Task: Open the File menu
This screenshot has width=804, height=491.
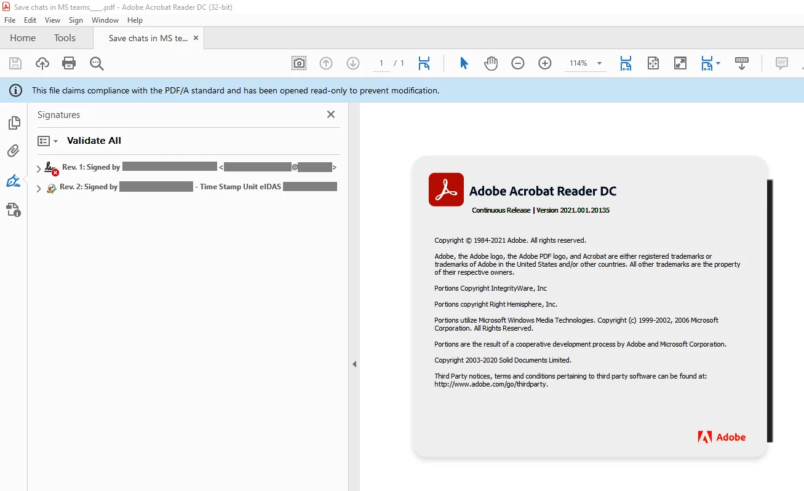Action: (x=10, y=20)
